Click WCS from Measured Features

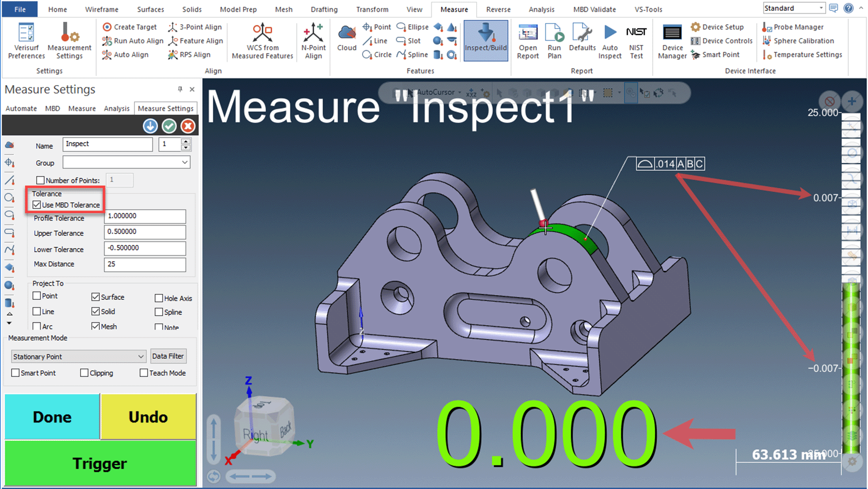(262, 41)
